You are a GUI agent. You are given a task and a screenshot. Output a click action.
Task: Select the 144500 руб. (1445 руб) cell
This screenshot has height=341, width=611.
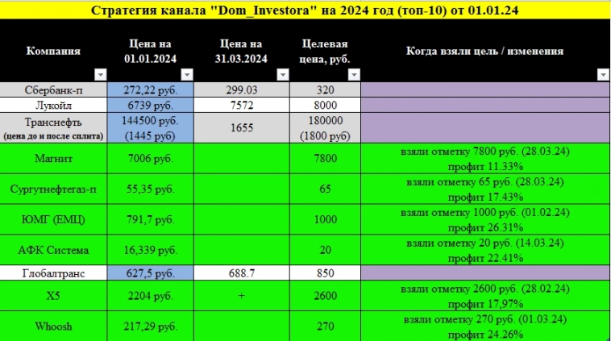(151, 128)
